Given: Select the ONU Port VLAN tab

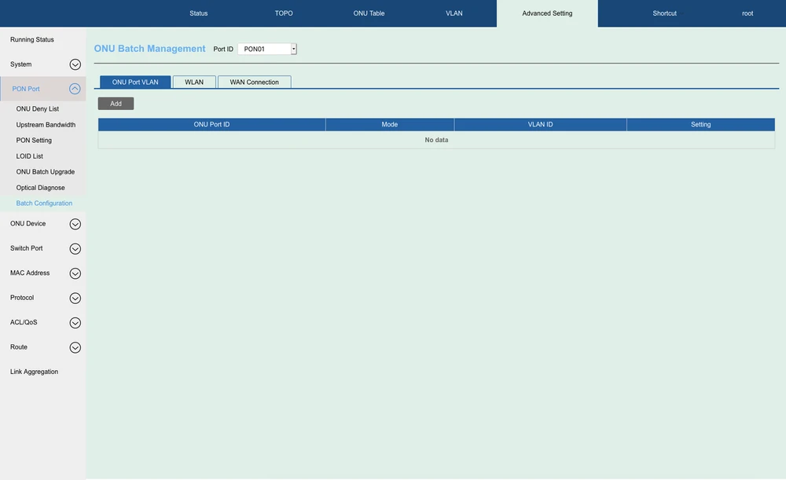Looking at the screenshot, I should coord(135,82).
